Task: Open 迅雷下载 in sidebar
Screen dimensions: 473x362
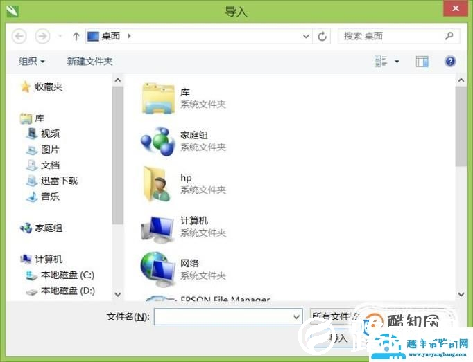Action: tap(59, 181)
